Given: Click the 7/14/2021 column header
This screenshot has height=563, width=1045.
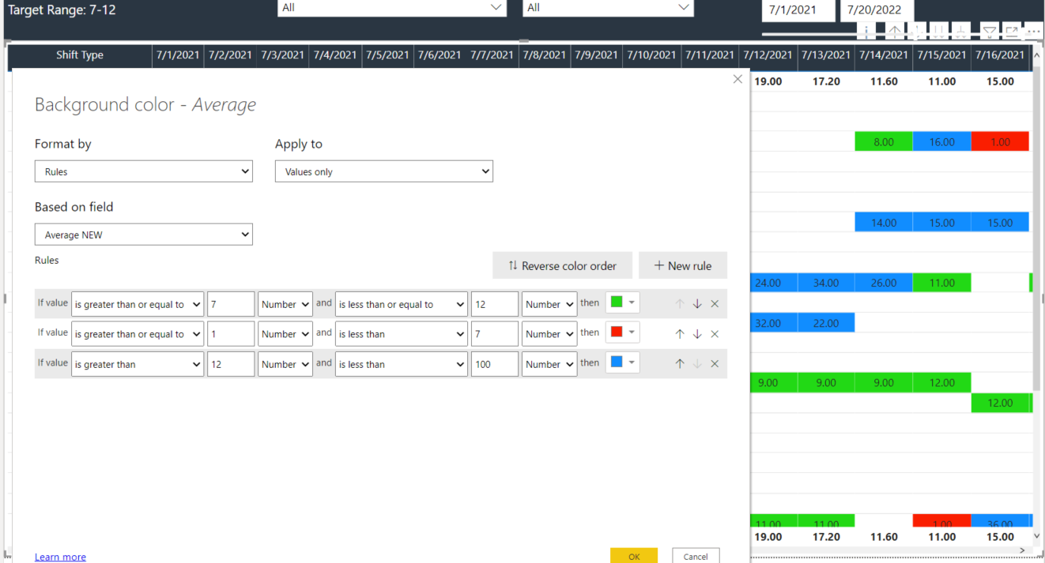Looking at the screenshot, I should pyautogui.click(x=884, y=55).
